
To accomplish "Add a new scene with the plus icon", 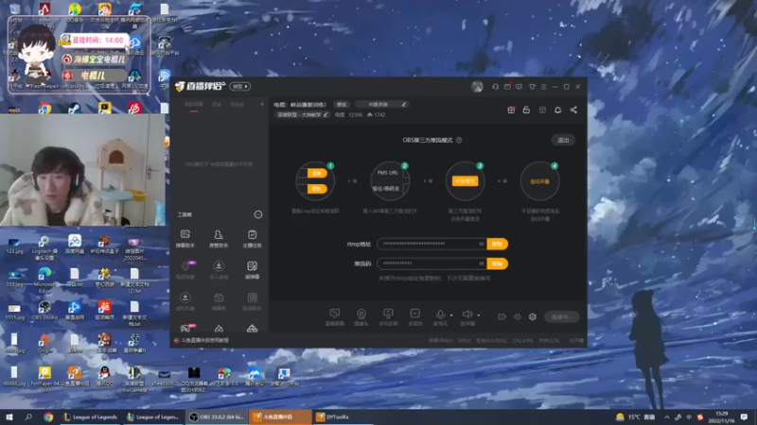I will click(262, 105).
